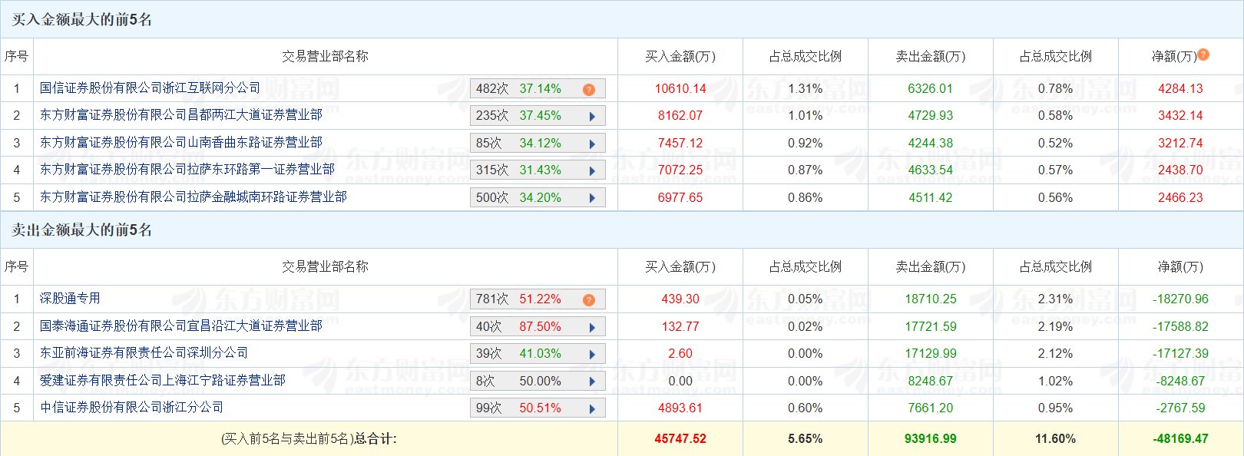This screenshot has width=1244, height=456.
Task: Open 国信证券股份有限公司浙江互联网分公司 link
Action: click(x=151, y=88)
